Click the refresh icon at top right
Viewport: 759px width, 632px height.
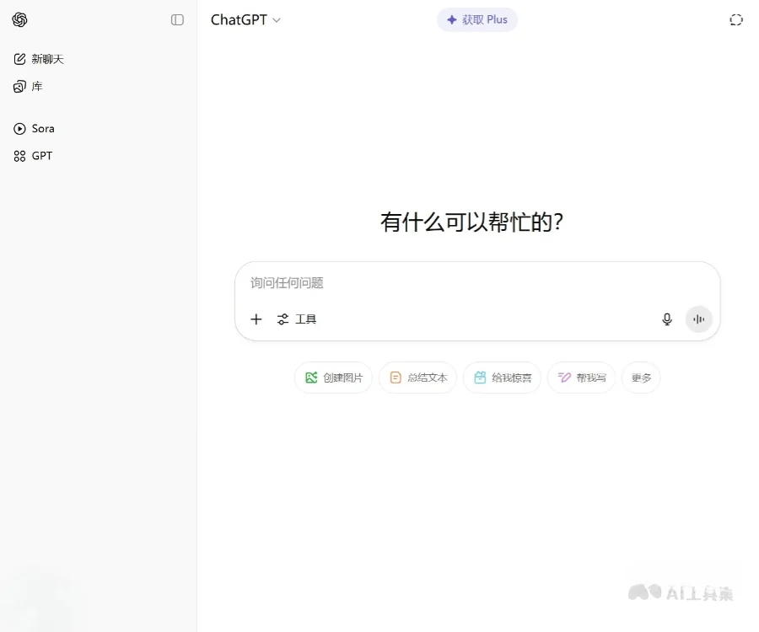pyautogui.click(x=735, y=19)
